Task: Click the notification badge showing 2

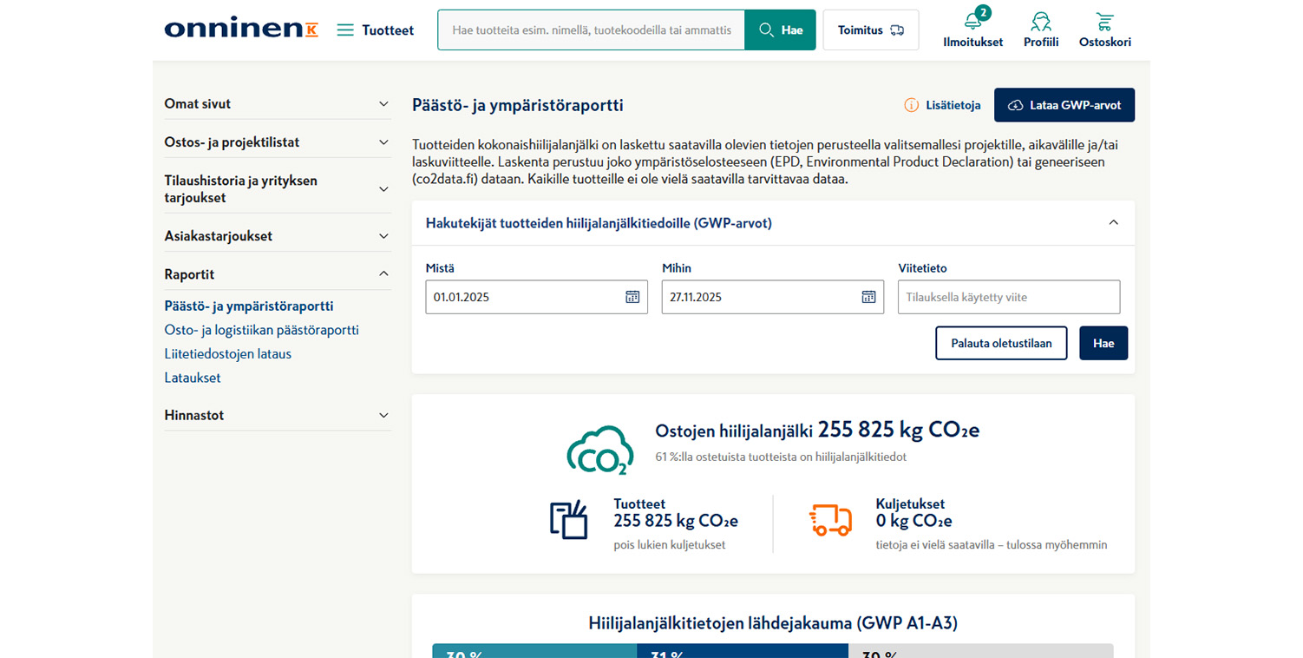Action: (983, 13)
